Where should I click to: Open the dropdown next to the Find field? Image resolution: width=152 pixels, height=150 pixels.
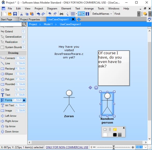[139, 14]
